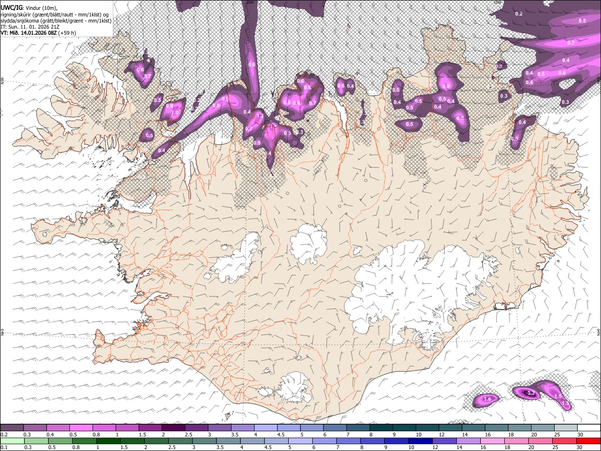Screen dimensions: 601x451
Task: Click the '0.2' label under the upper scale
Action: pyautogui.click(x=4, y=435)
